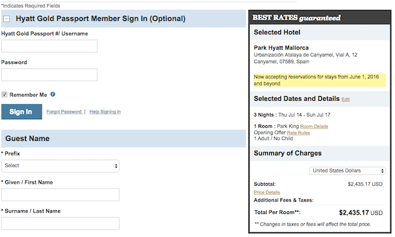
Task: Focus the Password input field
Action: point(49,75)
